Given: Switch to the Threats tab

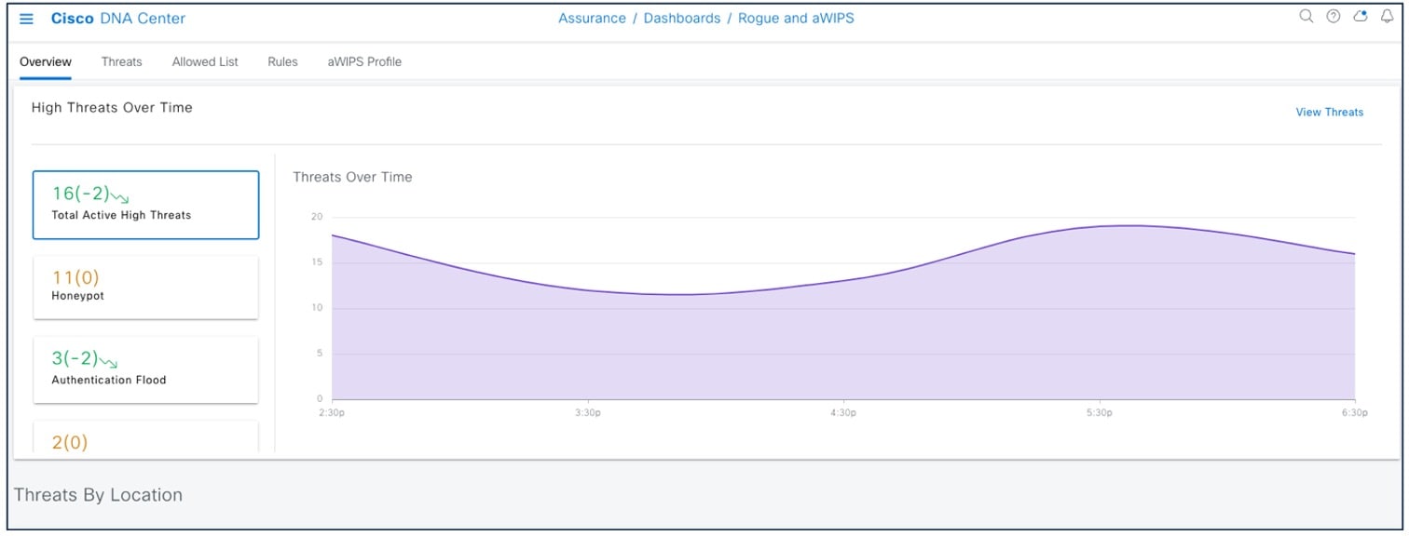Looking at the screenshot, I should 122,62.
